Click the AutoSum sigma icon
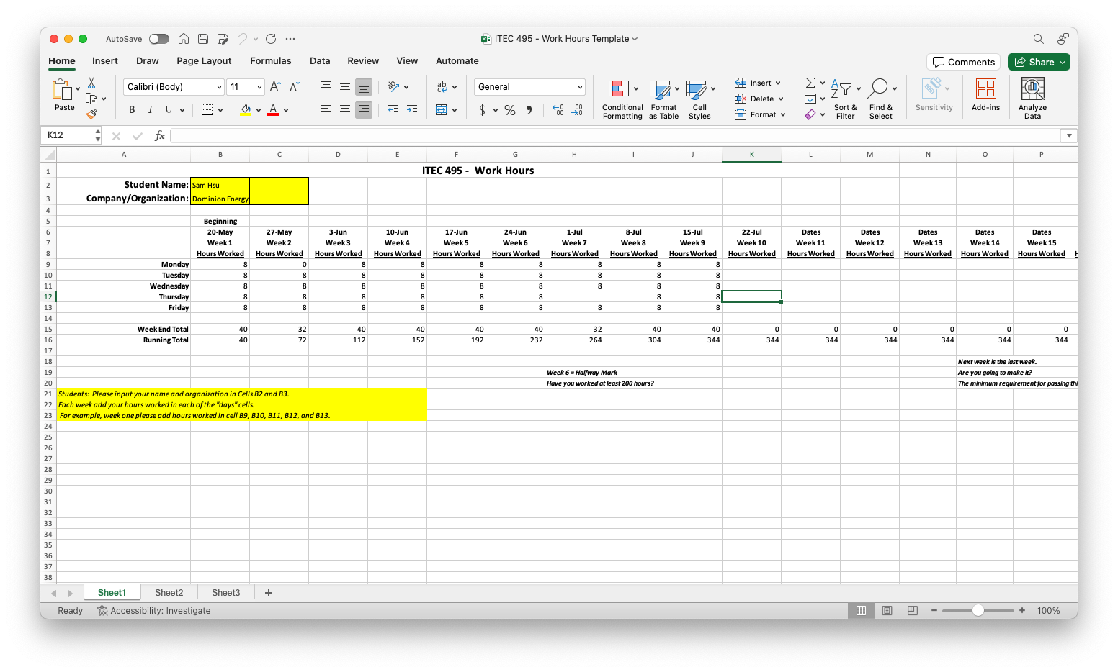 coord(810,83)
